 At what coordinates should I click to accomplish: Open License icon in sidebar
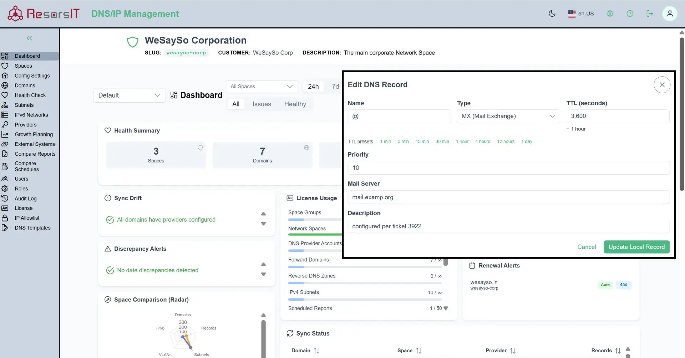(5, 208)
